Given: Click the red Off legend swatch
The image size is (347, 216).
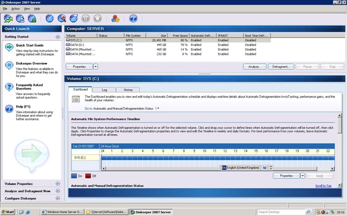Looking at the screenshot, I should (x=88, y=176).
